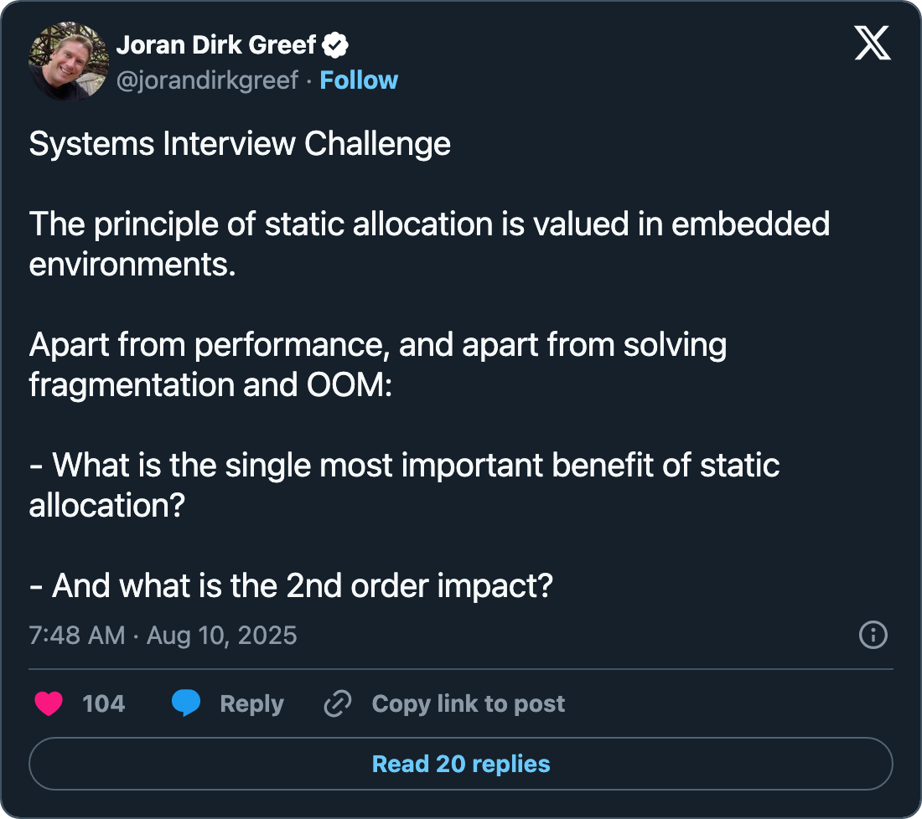Open the info icon next to the timestamp
The image size is (922, 819).
coord(873,635)
